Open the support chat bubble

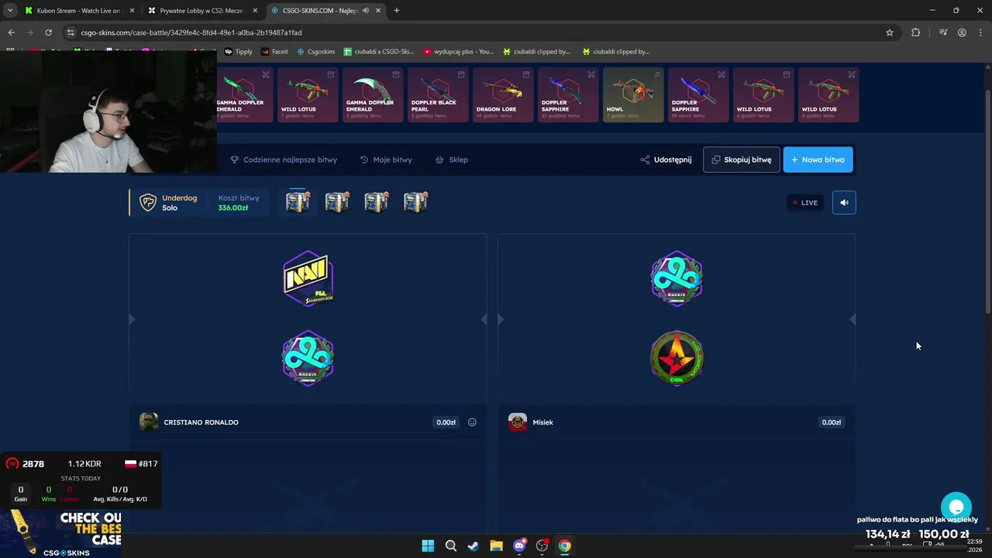pos(956,508)
